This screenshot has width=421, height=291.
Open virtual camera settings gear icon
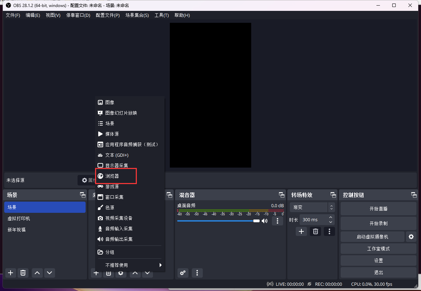[411, 237]
